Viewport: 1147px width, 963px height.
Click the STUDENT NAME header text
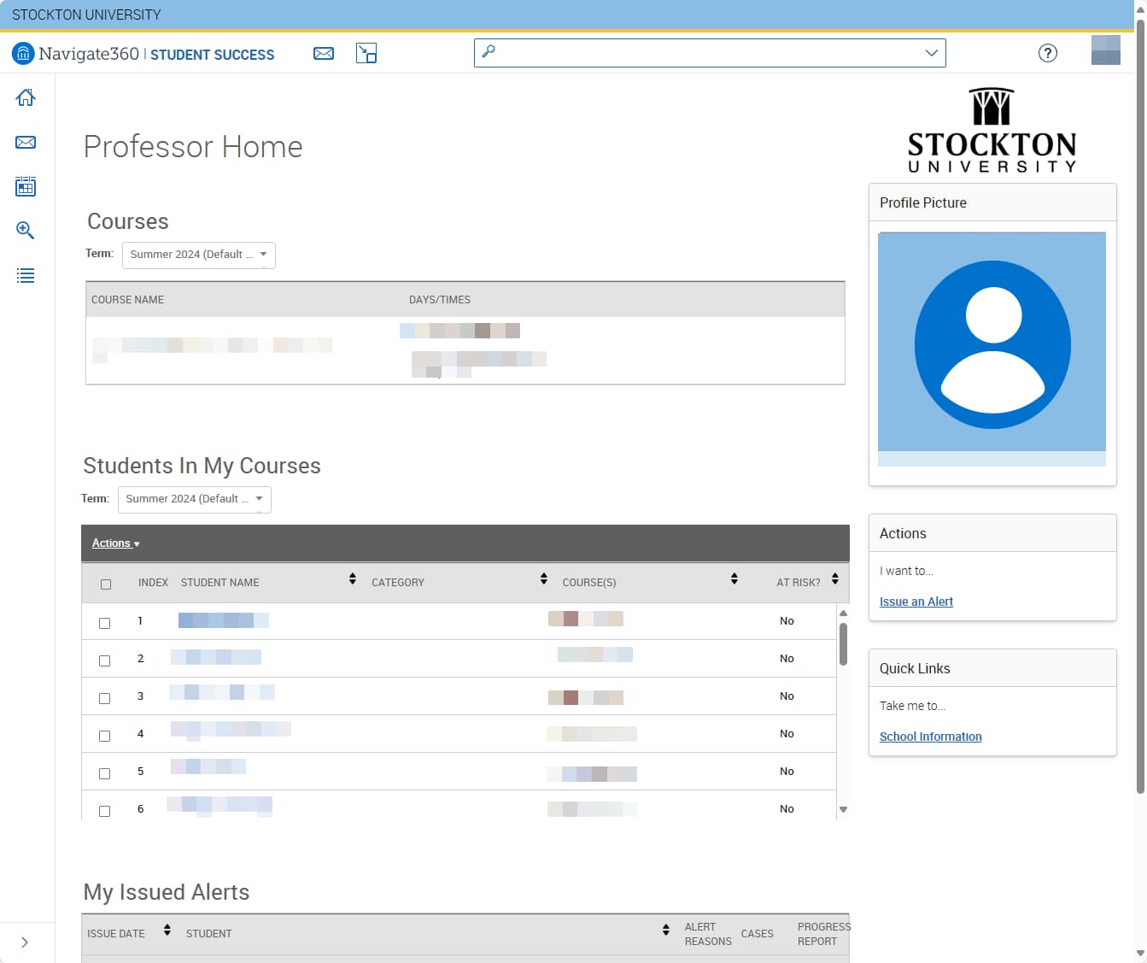[220, 583]
